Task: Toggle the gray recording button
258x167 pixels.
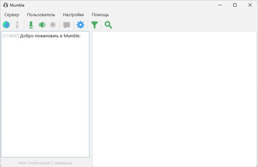Action: (53, 25)
